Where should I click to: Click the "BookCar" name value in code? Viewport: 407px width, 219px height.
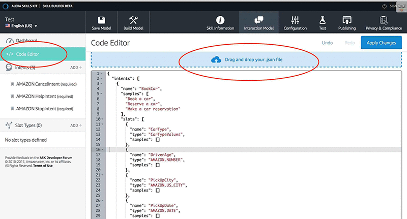click(x=150, y=88)
